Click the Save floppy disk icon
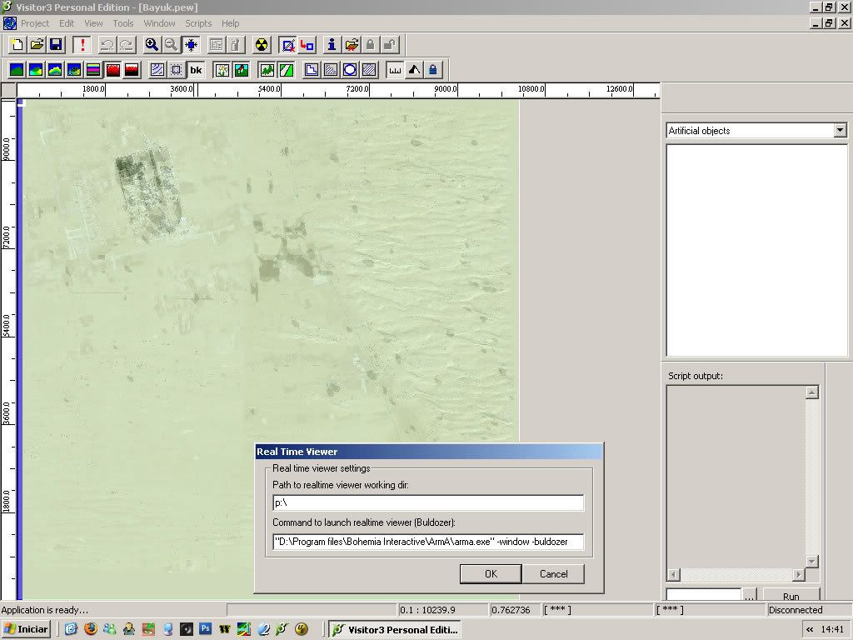 [57, 45]
